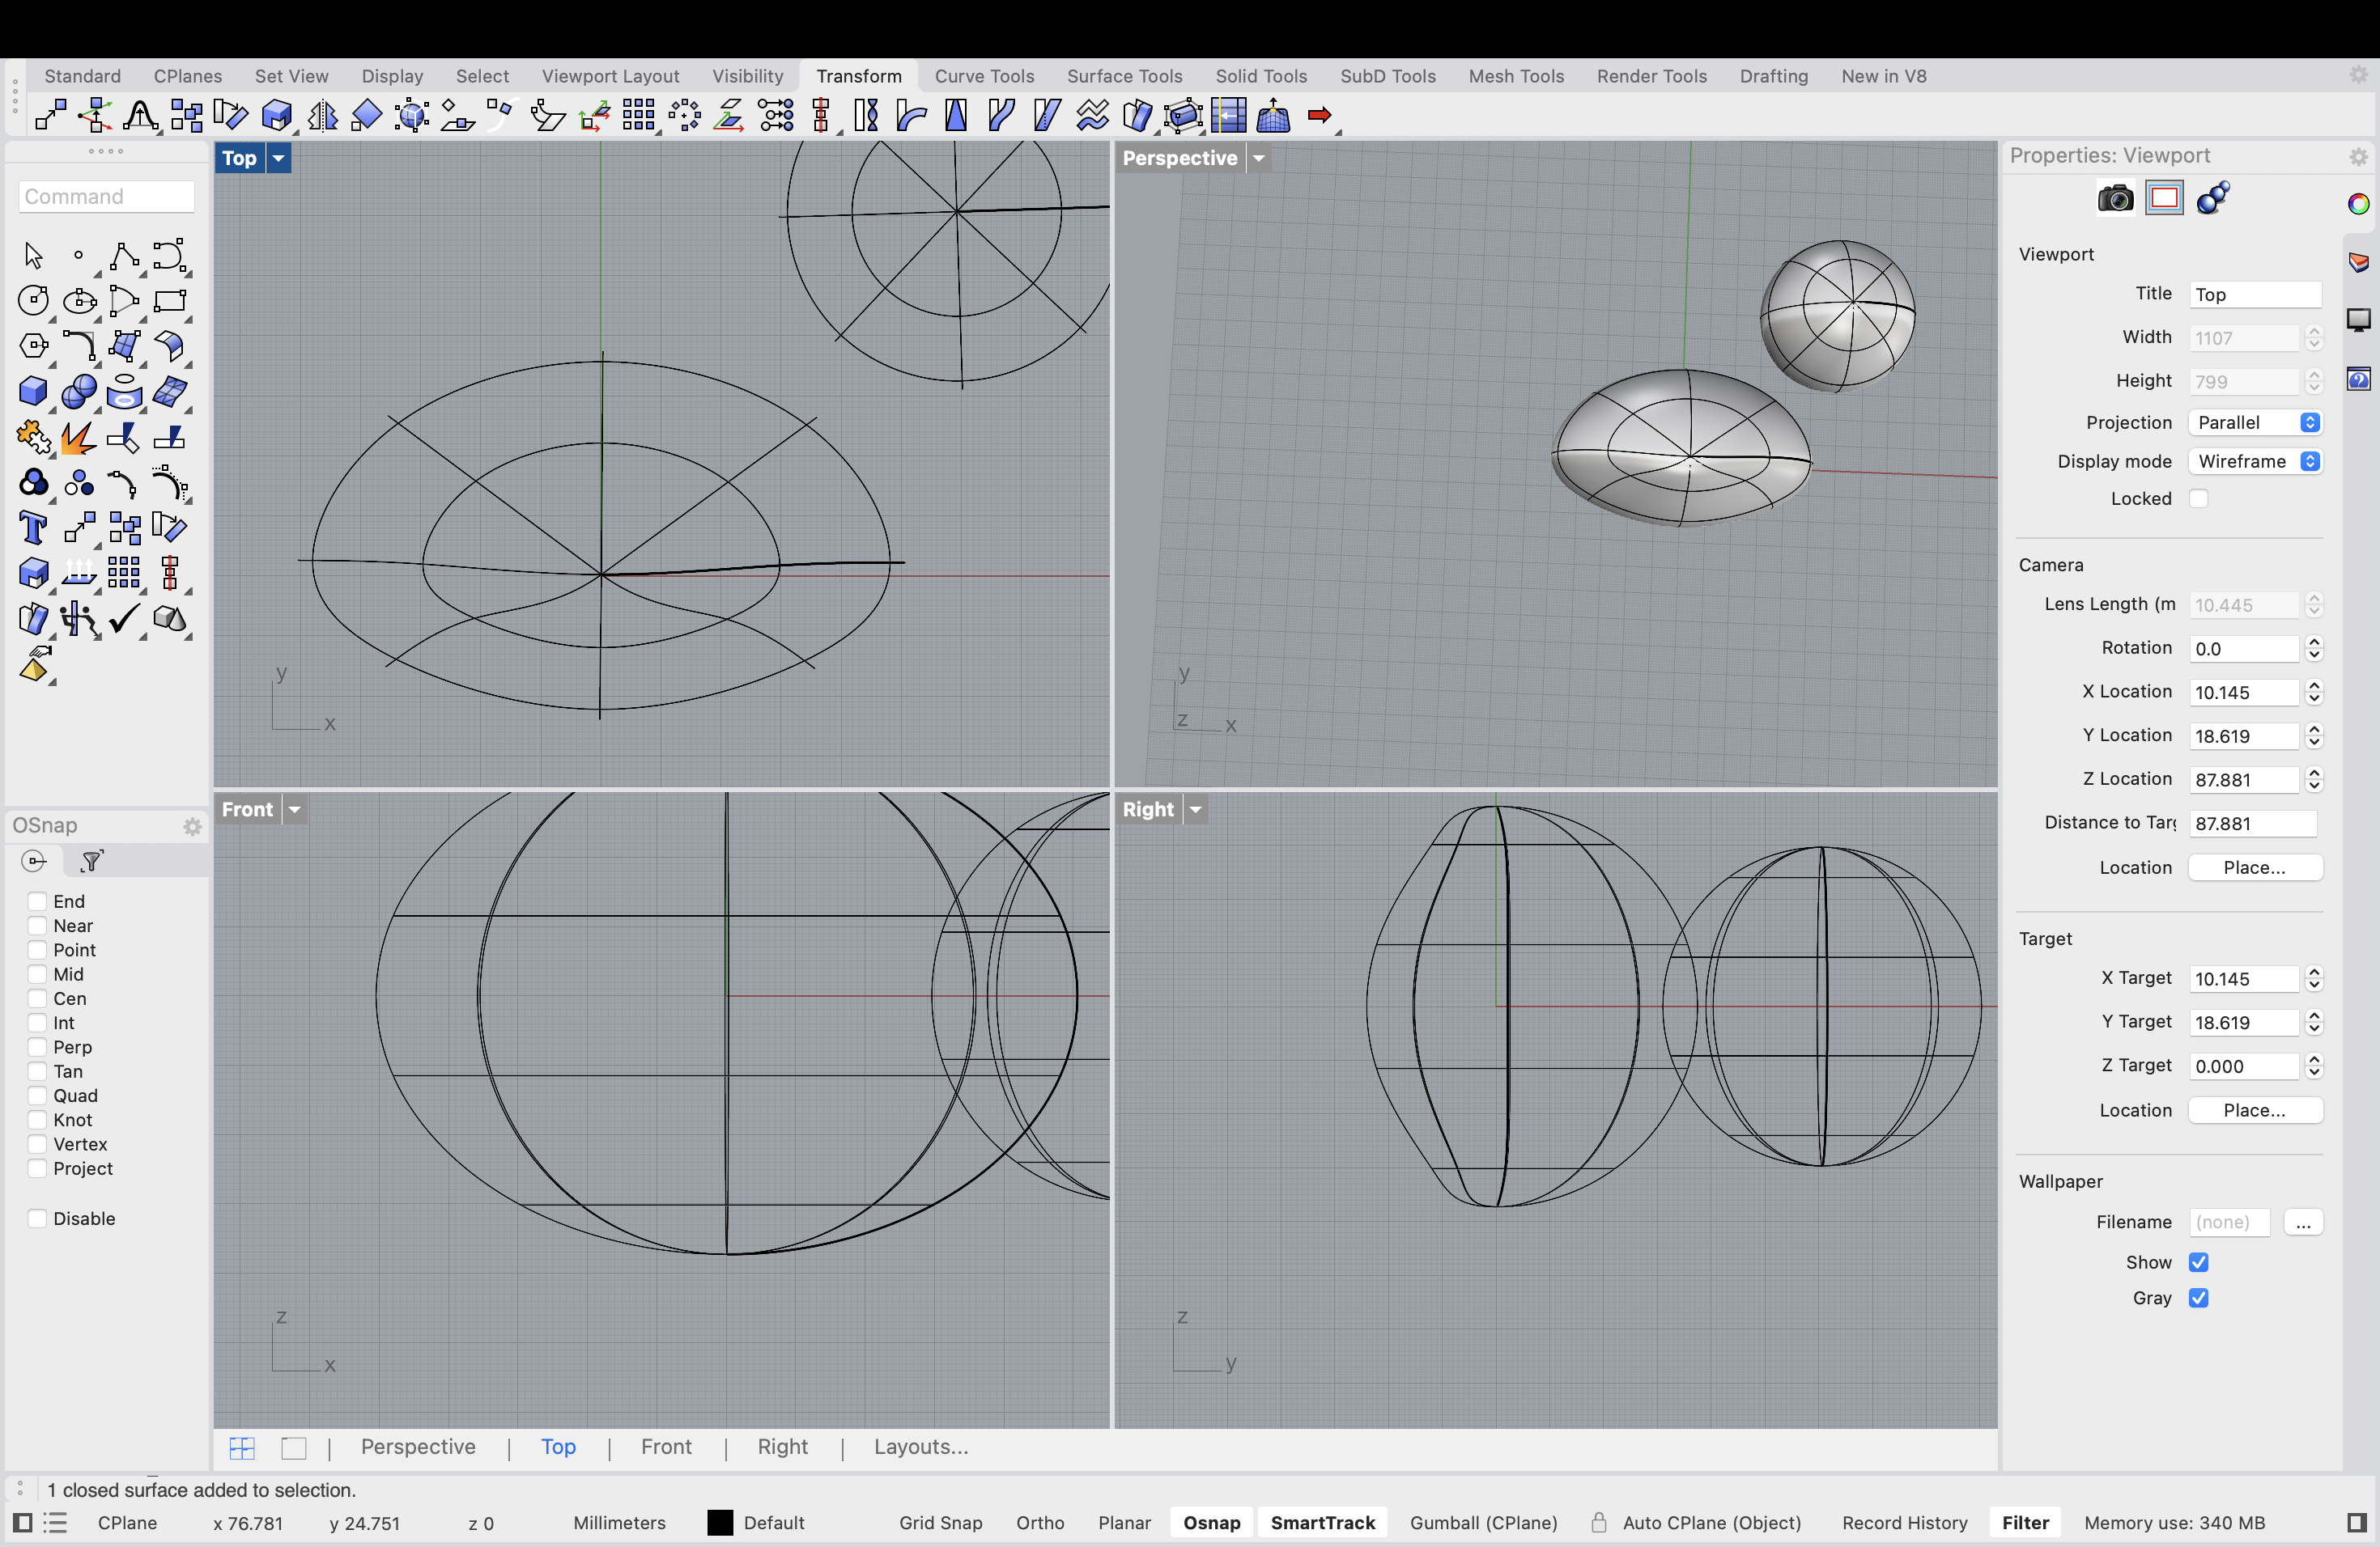Click the Check objects checkmark icon

(124, 619)
